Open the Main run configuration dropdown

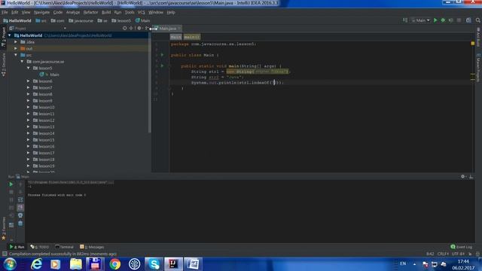[x=420, y=20]
